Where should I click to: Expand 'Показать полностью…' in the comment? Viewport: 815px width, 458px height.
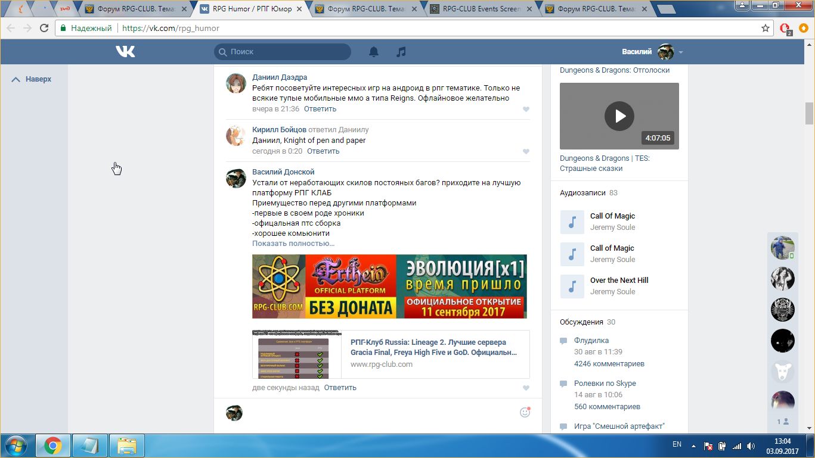point(293,243)
